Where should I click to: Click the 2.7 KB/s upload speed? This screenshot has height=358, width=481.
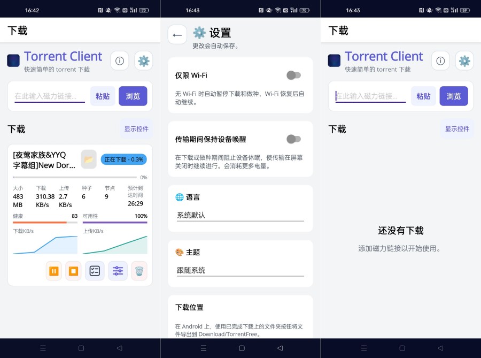(65, 201)
